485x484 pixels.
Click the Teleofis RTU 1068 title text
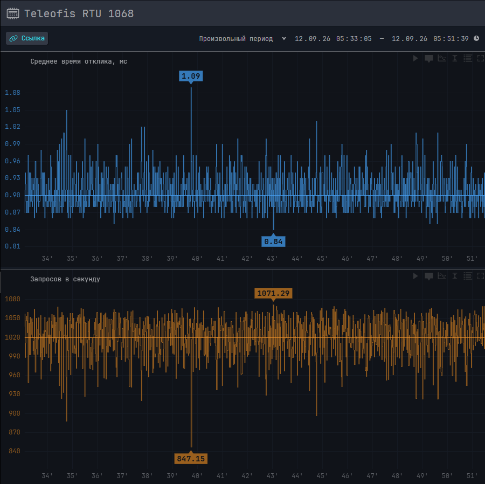point(79,13)
